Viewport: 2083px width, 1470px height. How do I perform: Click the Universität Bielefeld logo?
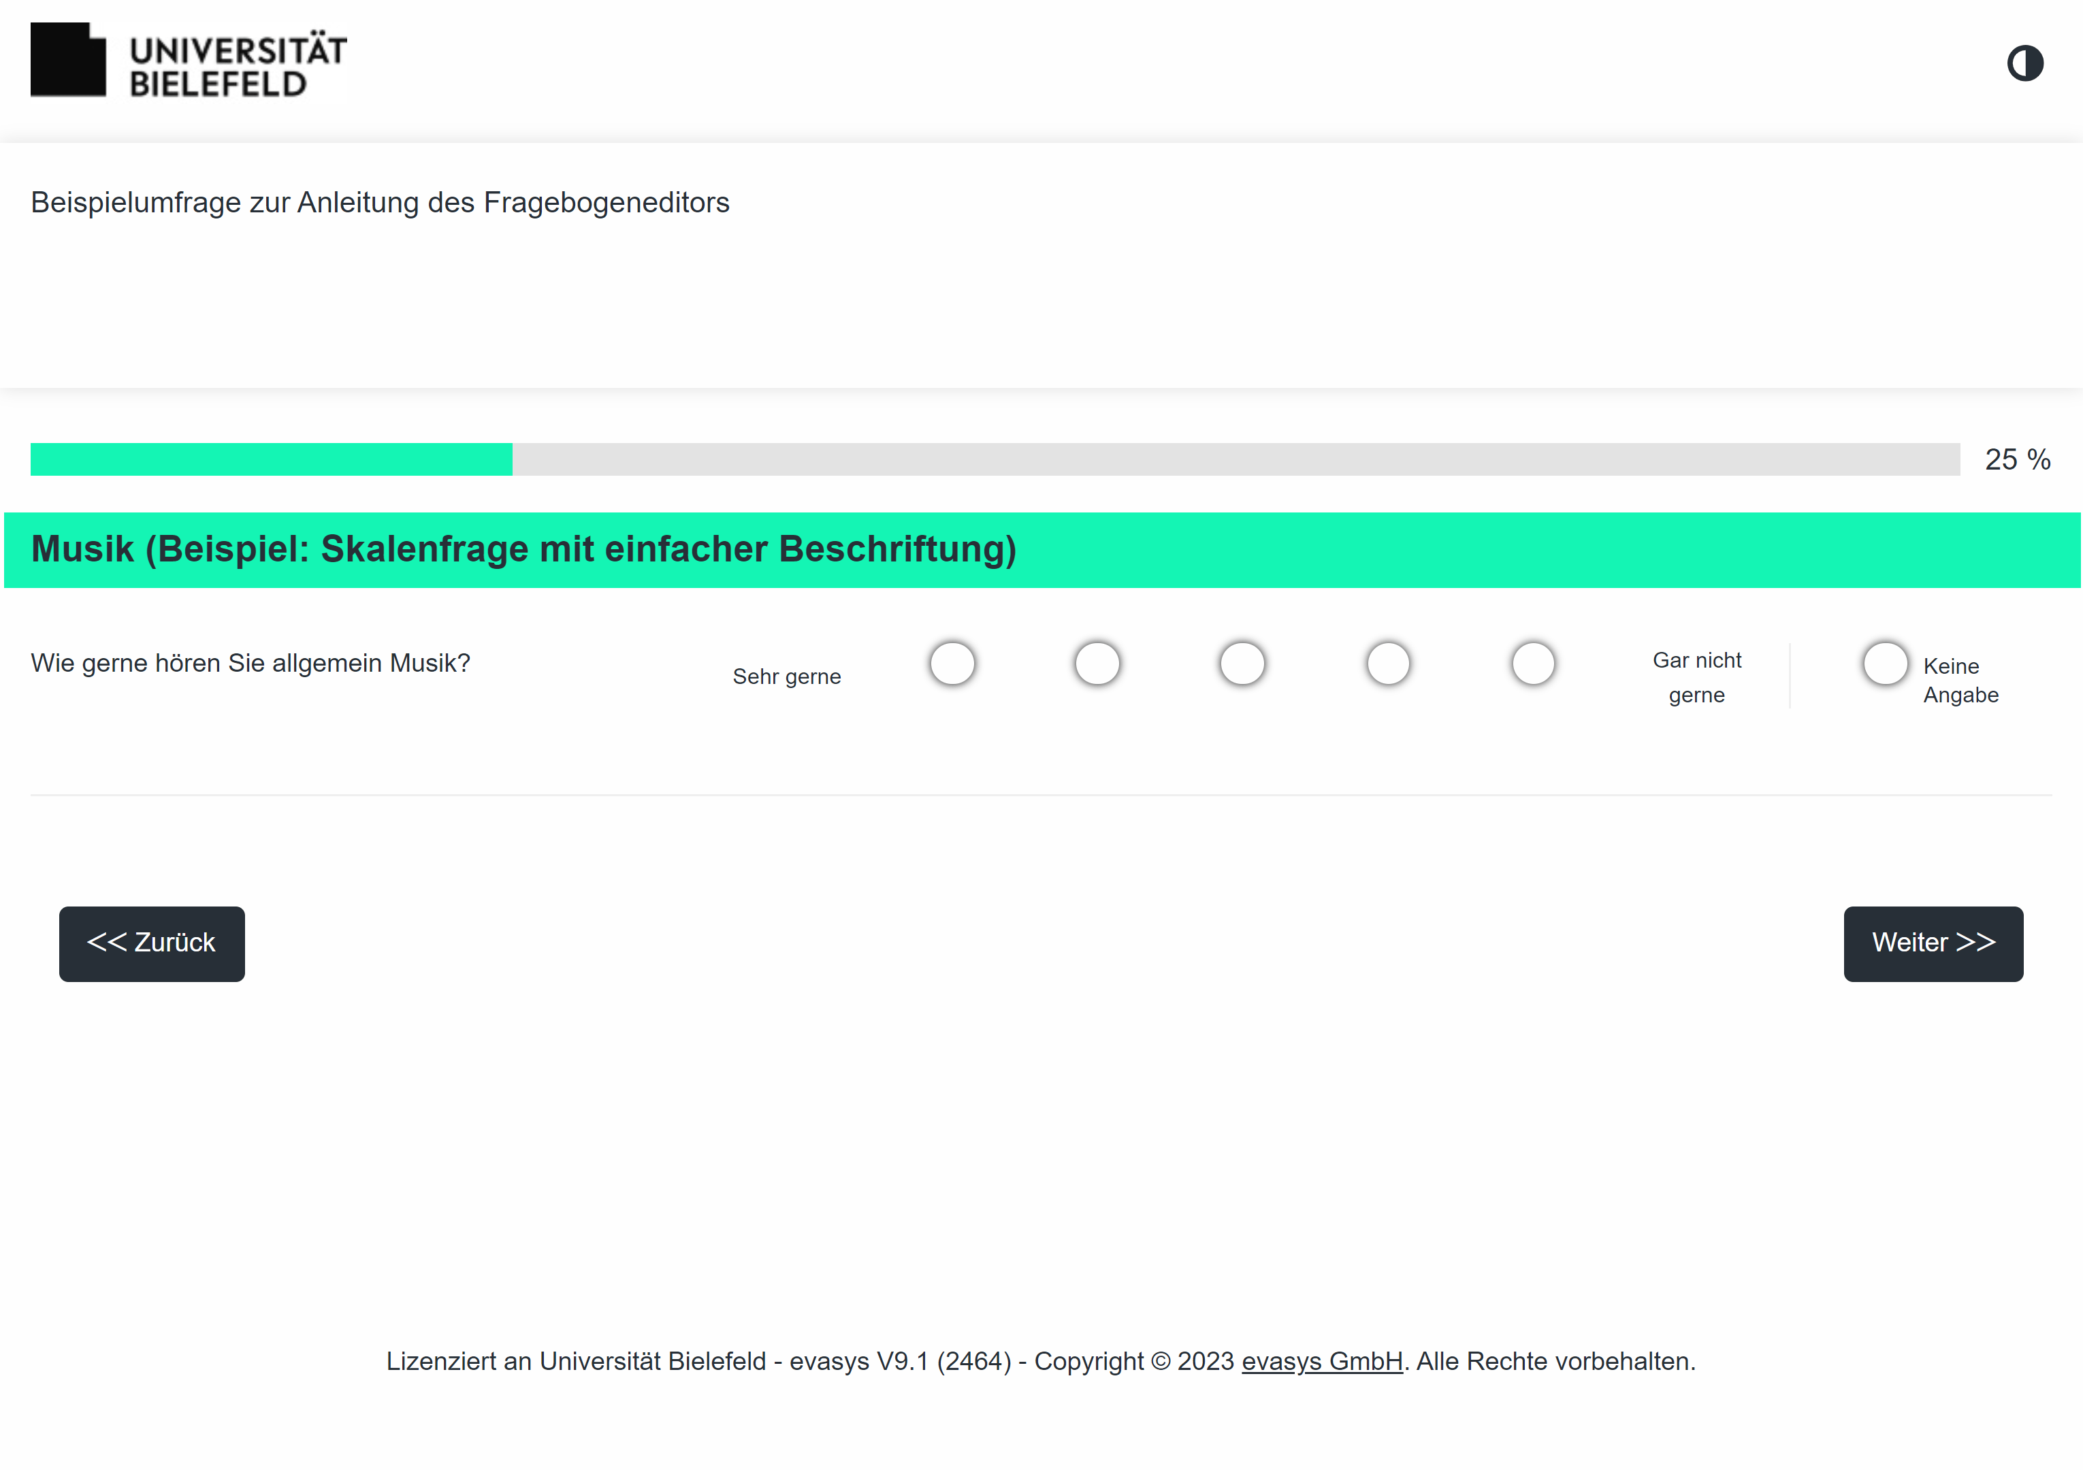point(189,60)
